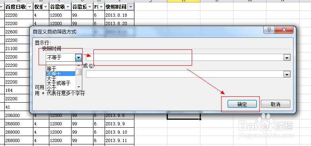Cancel the dialog with 取消
311x146 pixels.
point(276,104)
